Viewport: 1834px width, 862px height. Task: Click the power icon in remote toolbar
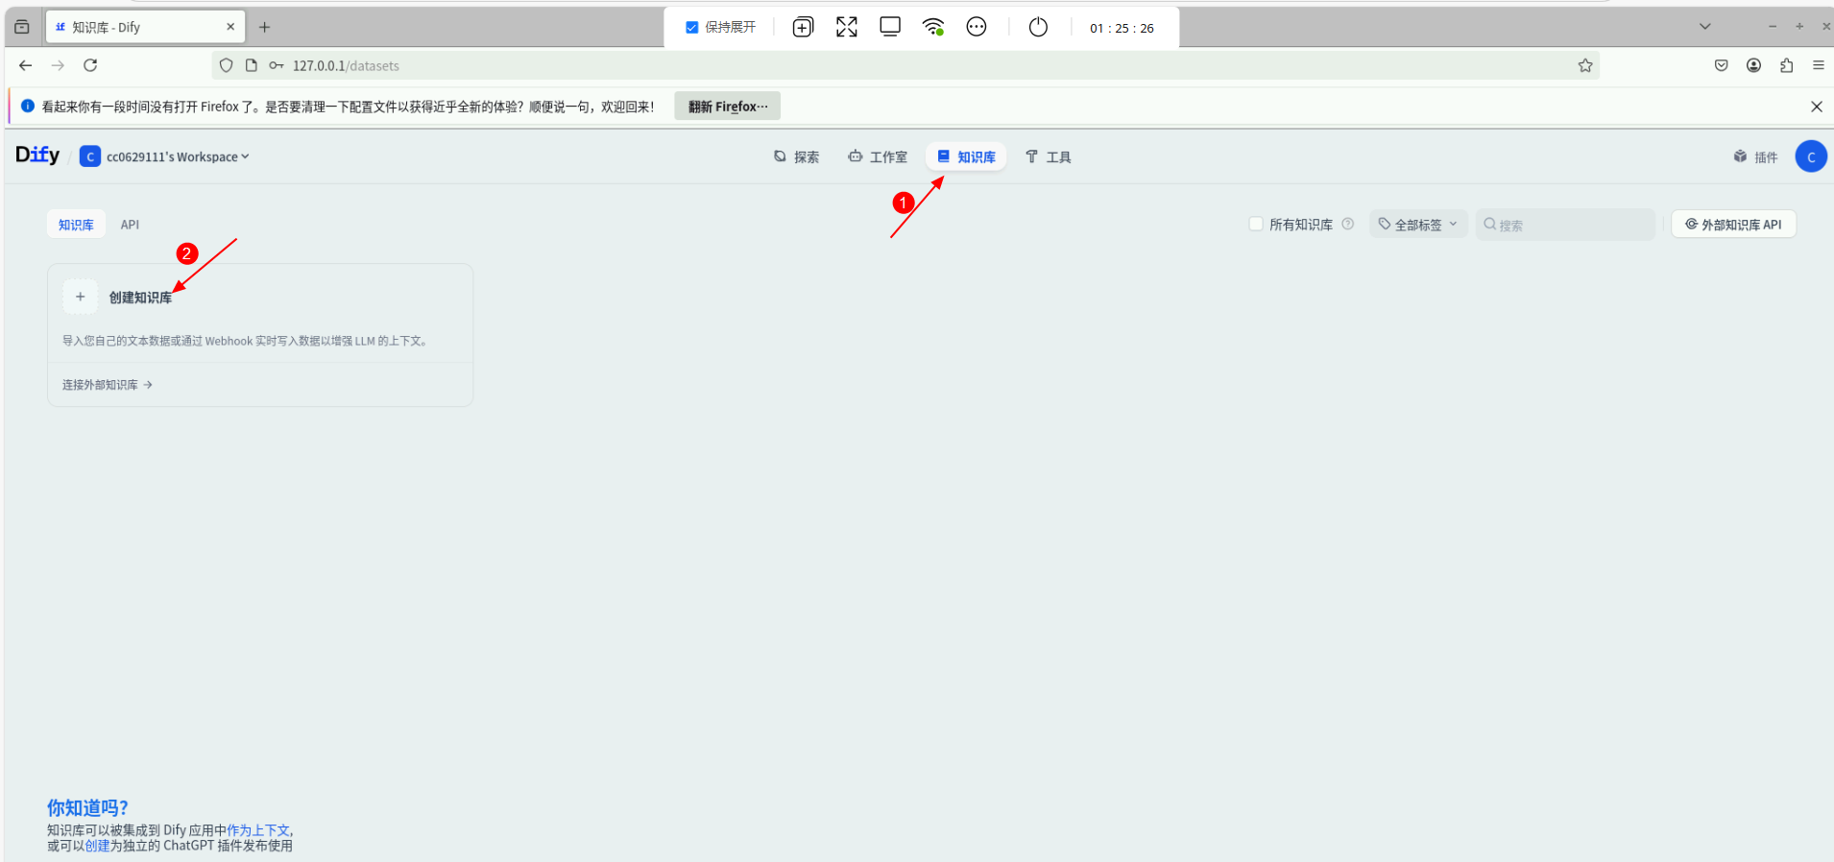(x=1038, y=27)
